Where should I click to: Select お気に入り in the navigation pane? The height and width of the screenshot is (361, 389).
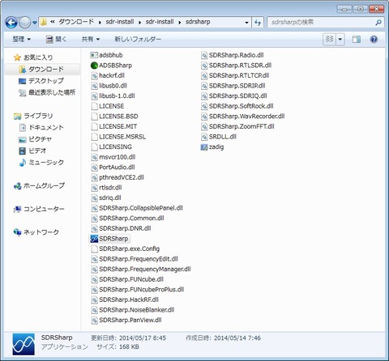[33, 57]
